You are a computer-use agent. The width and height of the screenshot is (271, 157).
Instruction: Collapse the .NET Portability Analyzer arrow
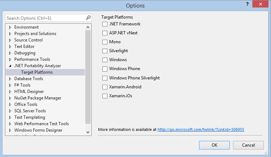pos(10,66)
